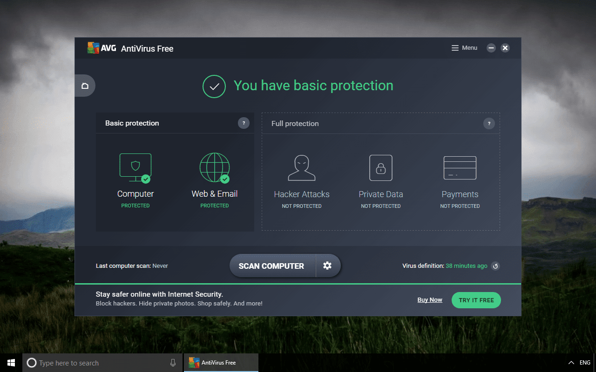Screen dimensions: 596x372
Task: Click the Private Data label
Action: [x=381, y=194]
